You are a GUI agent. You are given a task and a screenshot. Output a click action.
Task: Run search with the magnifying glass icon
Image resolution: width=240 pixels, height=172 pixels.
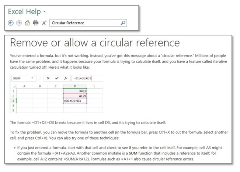pos(123,23)
